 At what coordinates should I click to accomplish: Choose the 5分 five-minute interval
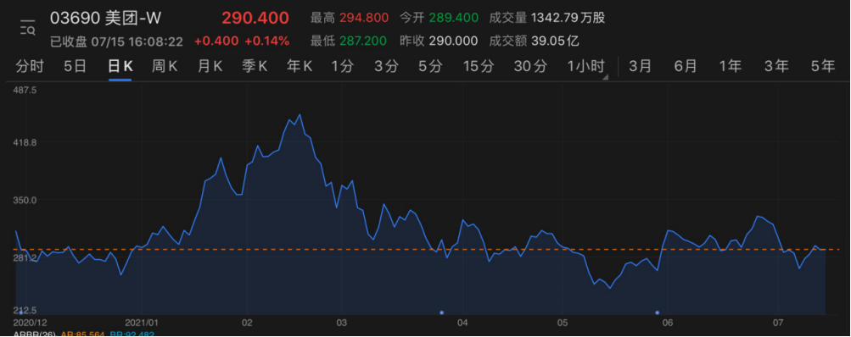coord(430,67)
